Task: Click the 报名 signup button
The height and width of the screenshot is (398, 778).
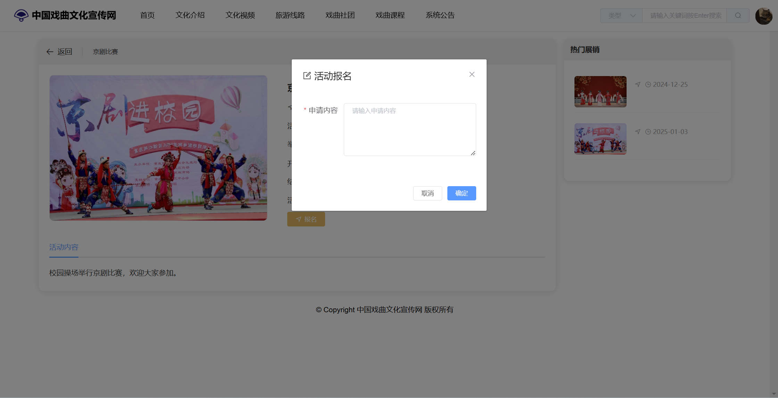Action: 306,219
